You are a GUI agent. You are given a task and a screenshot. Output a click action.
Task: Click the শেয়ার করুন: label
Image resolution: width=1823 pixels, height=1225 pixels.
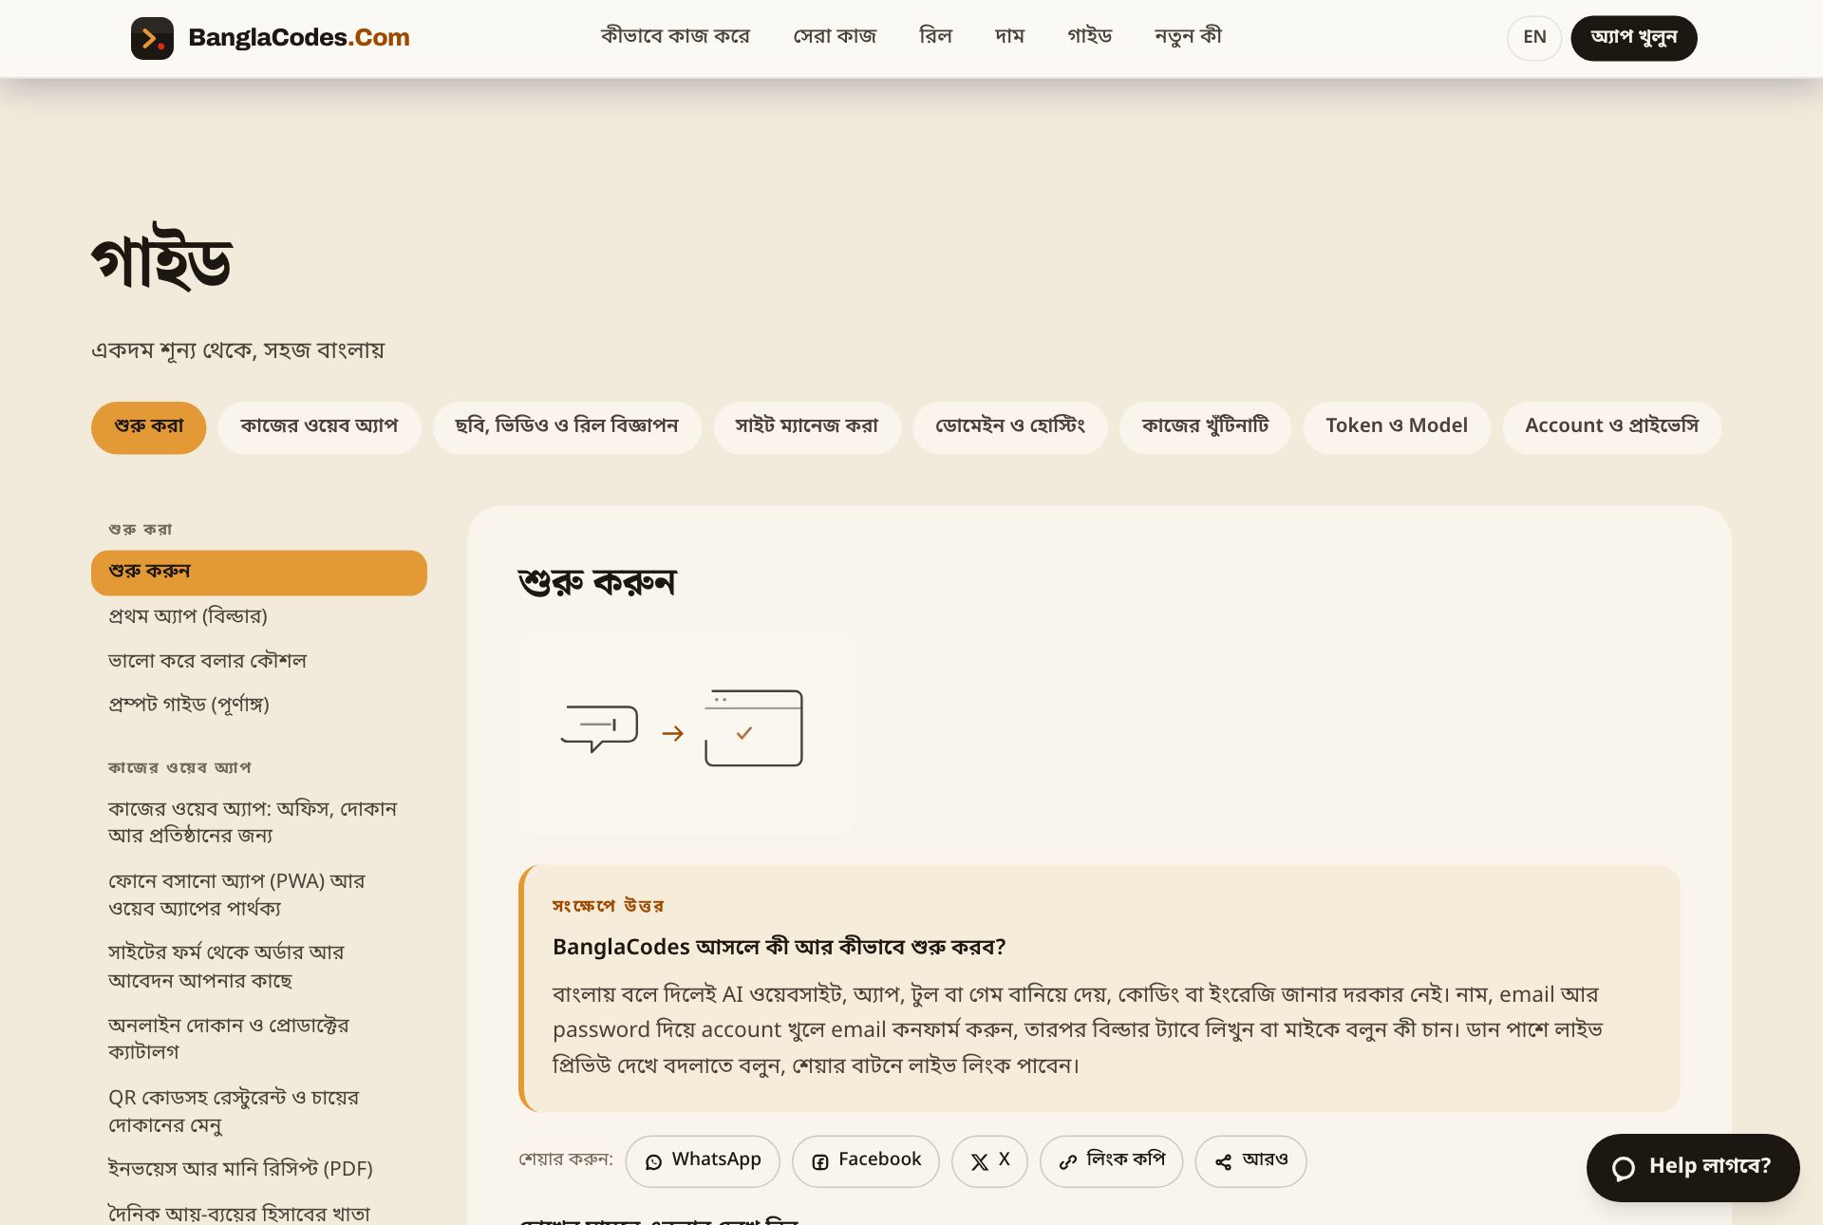(x=566, y=1160)
